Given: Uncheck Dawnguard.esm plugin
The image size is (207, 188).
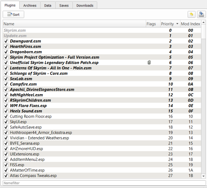Looking at the screenshot, I should coord(6,41).
